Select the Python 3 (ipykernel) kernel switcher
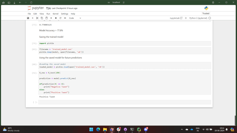Image resolution: width=237 pixels, height=133 pixels. click(x=198, y=18)
